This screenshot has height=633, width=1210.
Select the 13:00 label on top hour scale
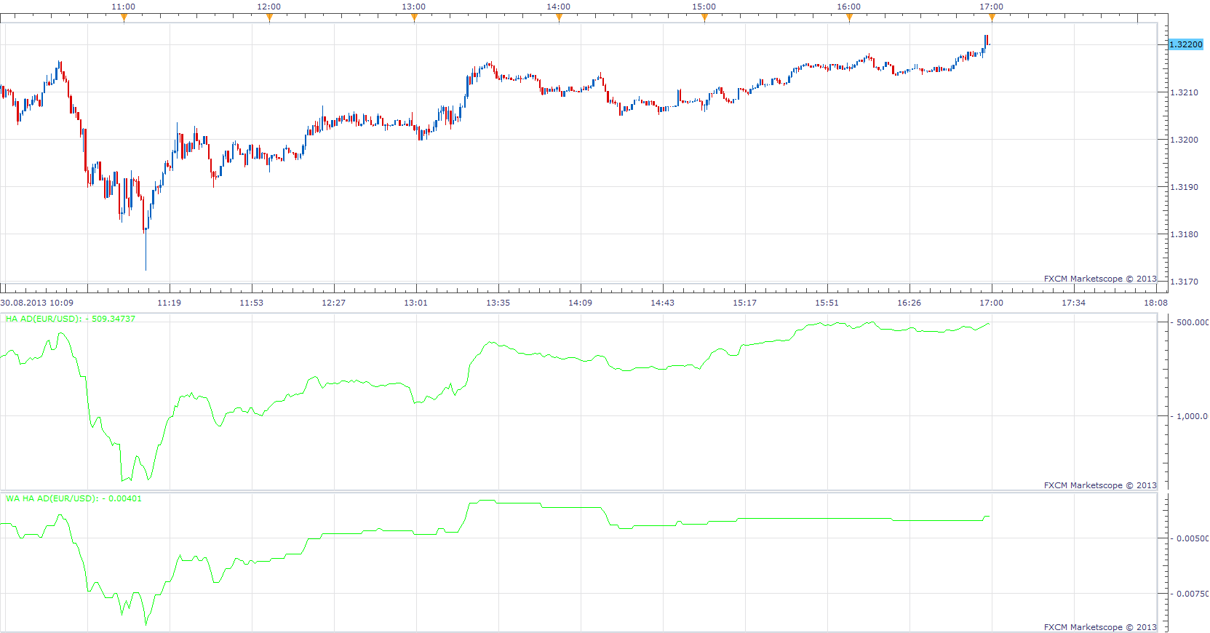click(414, 7)
